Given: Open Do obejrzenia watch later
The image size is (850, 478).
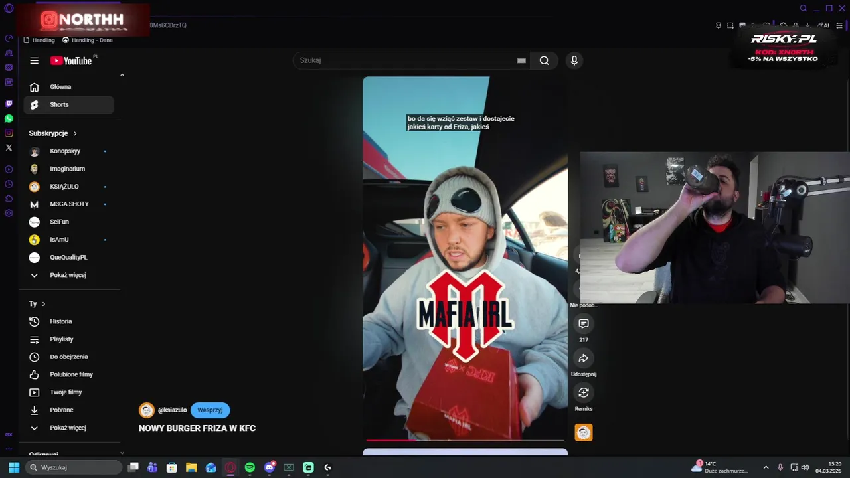Looking at the screenshot, I should point(69,357).
